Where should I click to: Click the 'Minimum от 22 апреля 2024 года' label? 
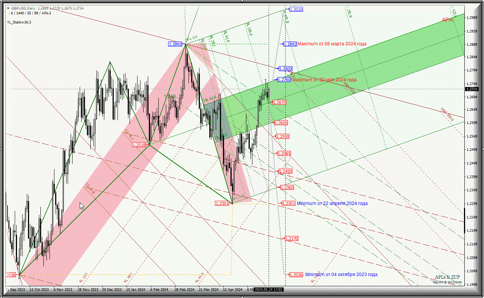332,203
